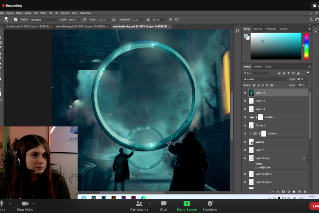Click Stop Video in Zoom toolbar
Screen dimensions: 319x213
(x=25, y=204)
